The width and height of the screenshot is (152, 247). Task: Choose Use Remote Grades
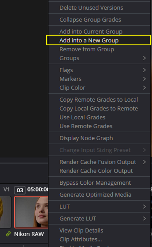pos(99,126)
